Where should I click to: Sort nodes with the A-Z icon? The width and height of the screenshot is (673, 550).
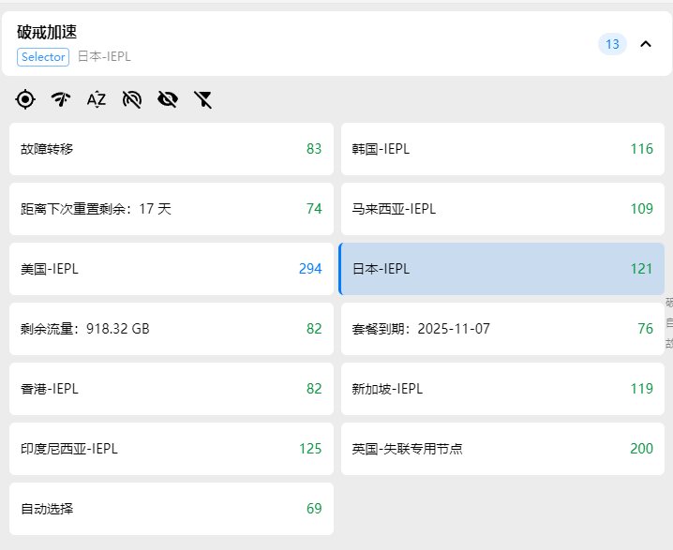[97, 99]
